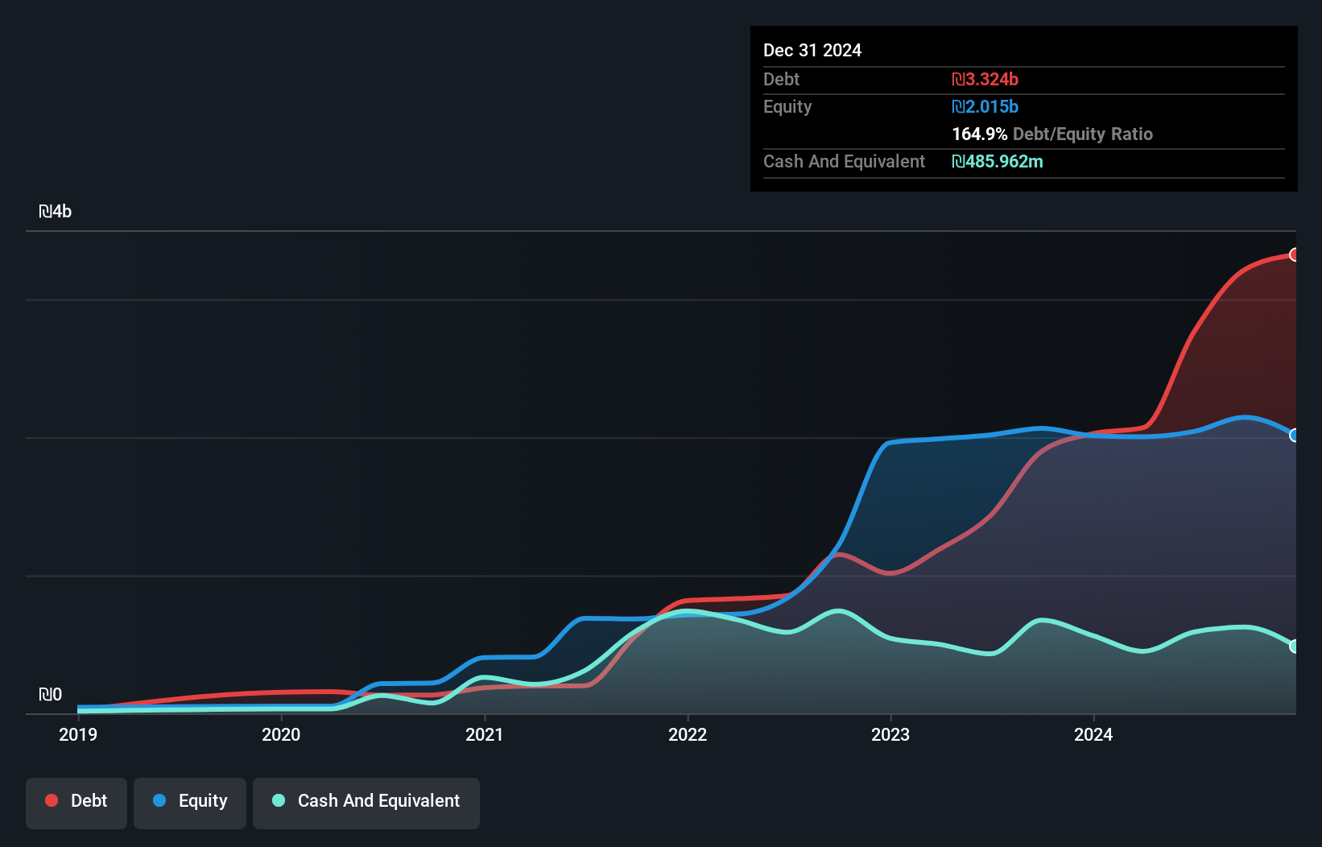1322x847 pixels.
Task: Click the Equity row label in tooltip
Action: coord(787,106)
